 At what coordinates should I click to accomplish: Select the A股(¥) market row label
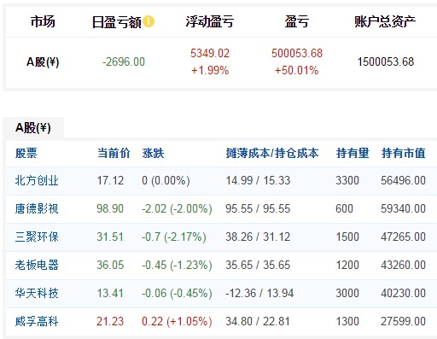(43, 61)
